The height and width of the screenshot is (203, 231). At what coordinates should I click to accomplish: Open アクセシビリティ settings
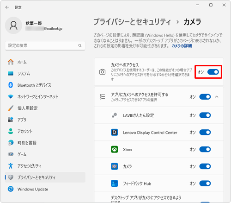(45, 166)
